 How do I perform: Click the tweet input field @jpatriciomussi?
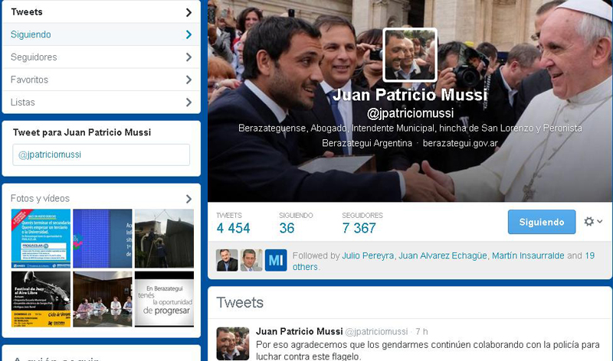(x=101, y=154)
